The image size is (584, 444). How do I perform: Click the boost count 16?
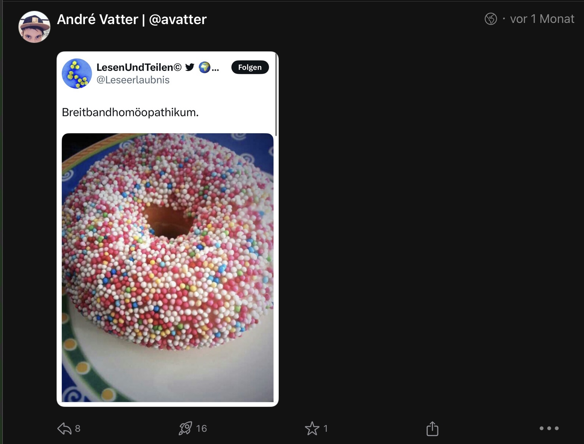pyautogui.click(x=201, y=429)
